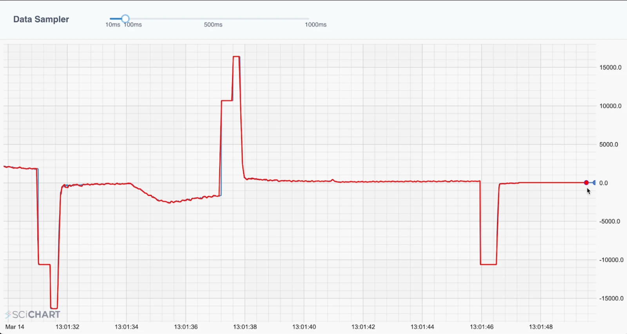Click the 13:01:40 time axis label
This screenshot has height=334, width=627.
click(x=304, y=327)
